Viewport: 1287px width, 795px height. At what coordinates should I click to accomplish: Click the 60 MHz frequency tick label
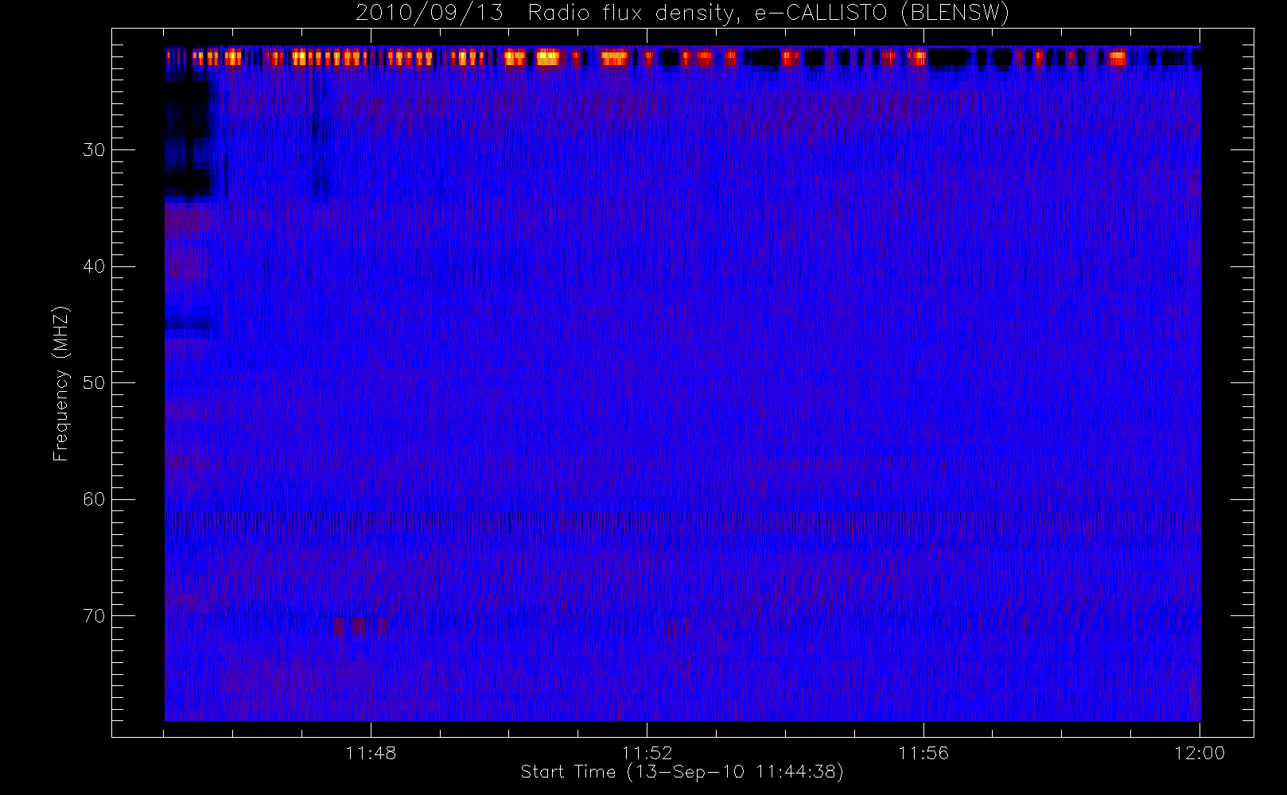point(94,499)
